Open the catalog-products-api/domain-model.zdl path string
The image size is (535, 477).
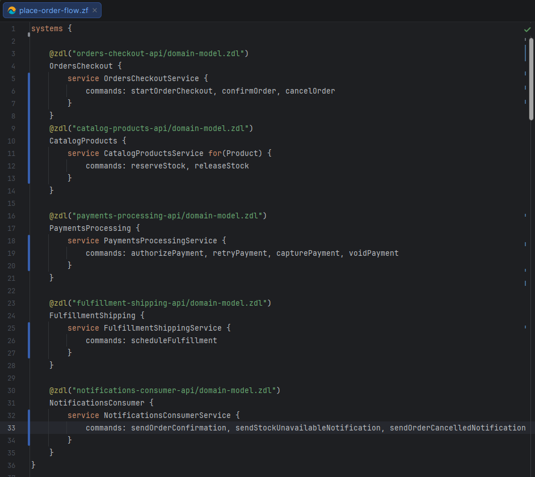click(161, 129)
